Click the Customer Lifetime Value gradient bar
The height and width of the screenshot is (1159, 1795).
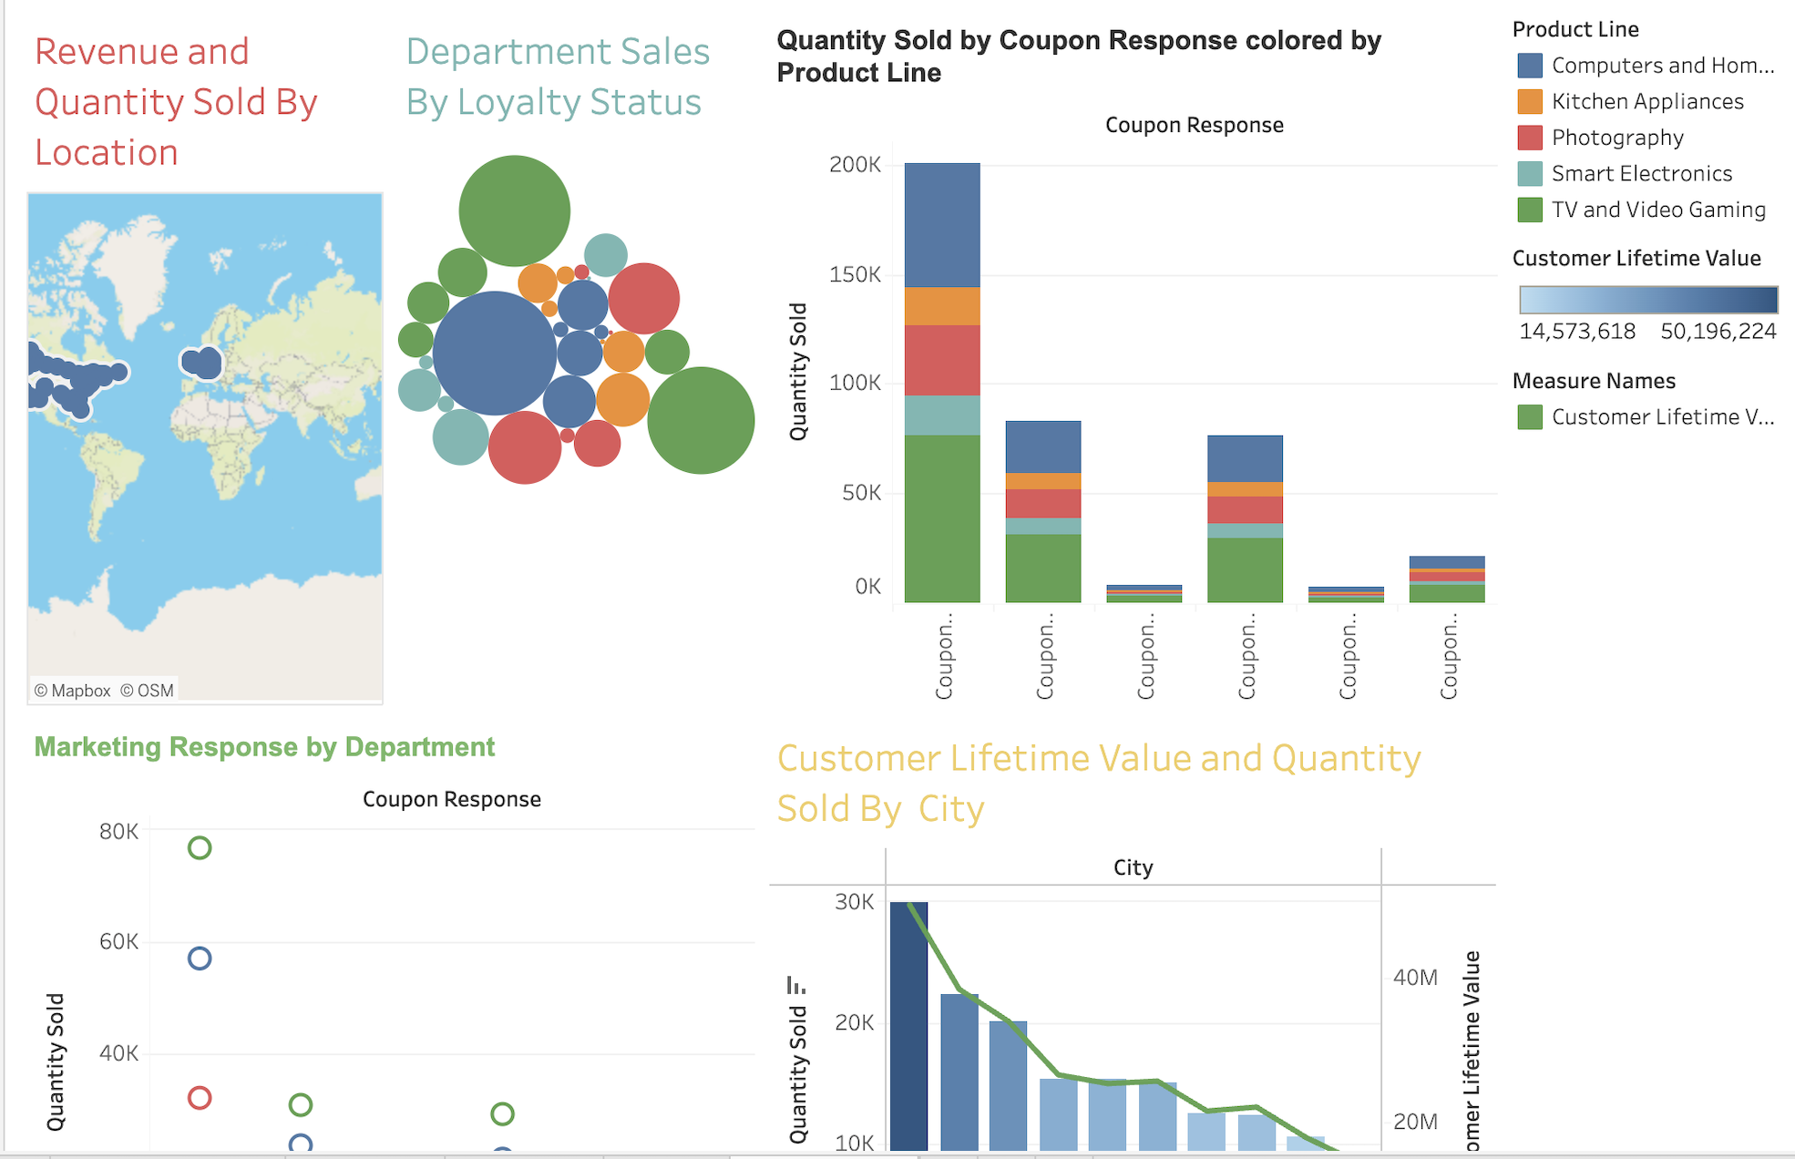coord(1647,300)
